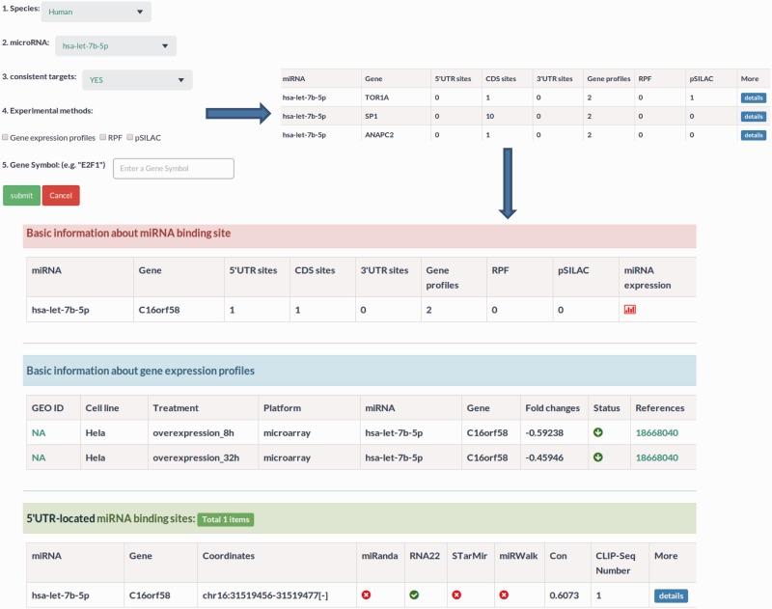This screenshot has width=772, height=609.
Task: Click the green status arrow for overexpression_8h
Action: tap(598, 431)
